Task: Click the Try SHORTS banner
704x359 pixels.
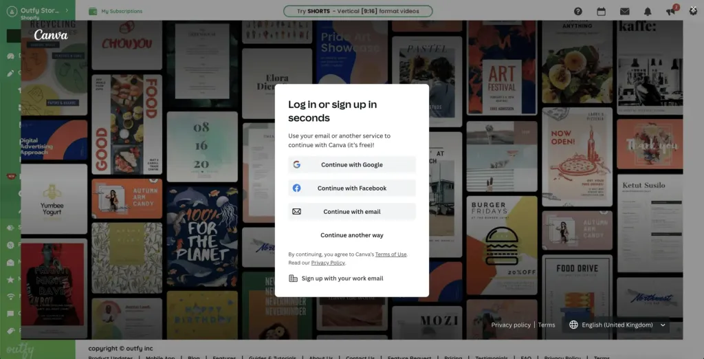Action: click(x=357, y=11)
